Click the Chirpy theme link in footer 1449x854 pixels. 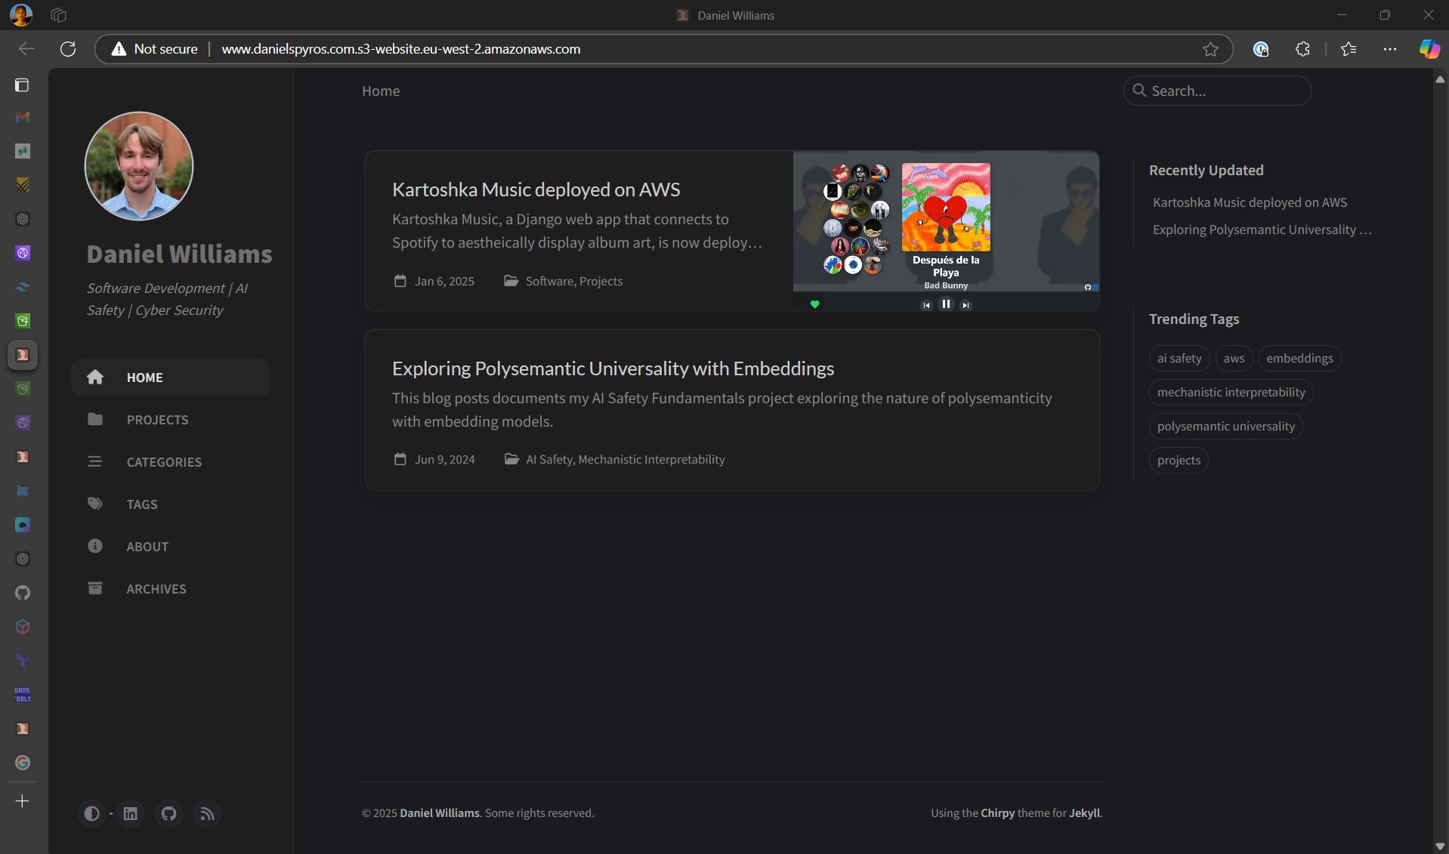click(997, 813)
